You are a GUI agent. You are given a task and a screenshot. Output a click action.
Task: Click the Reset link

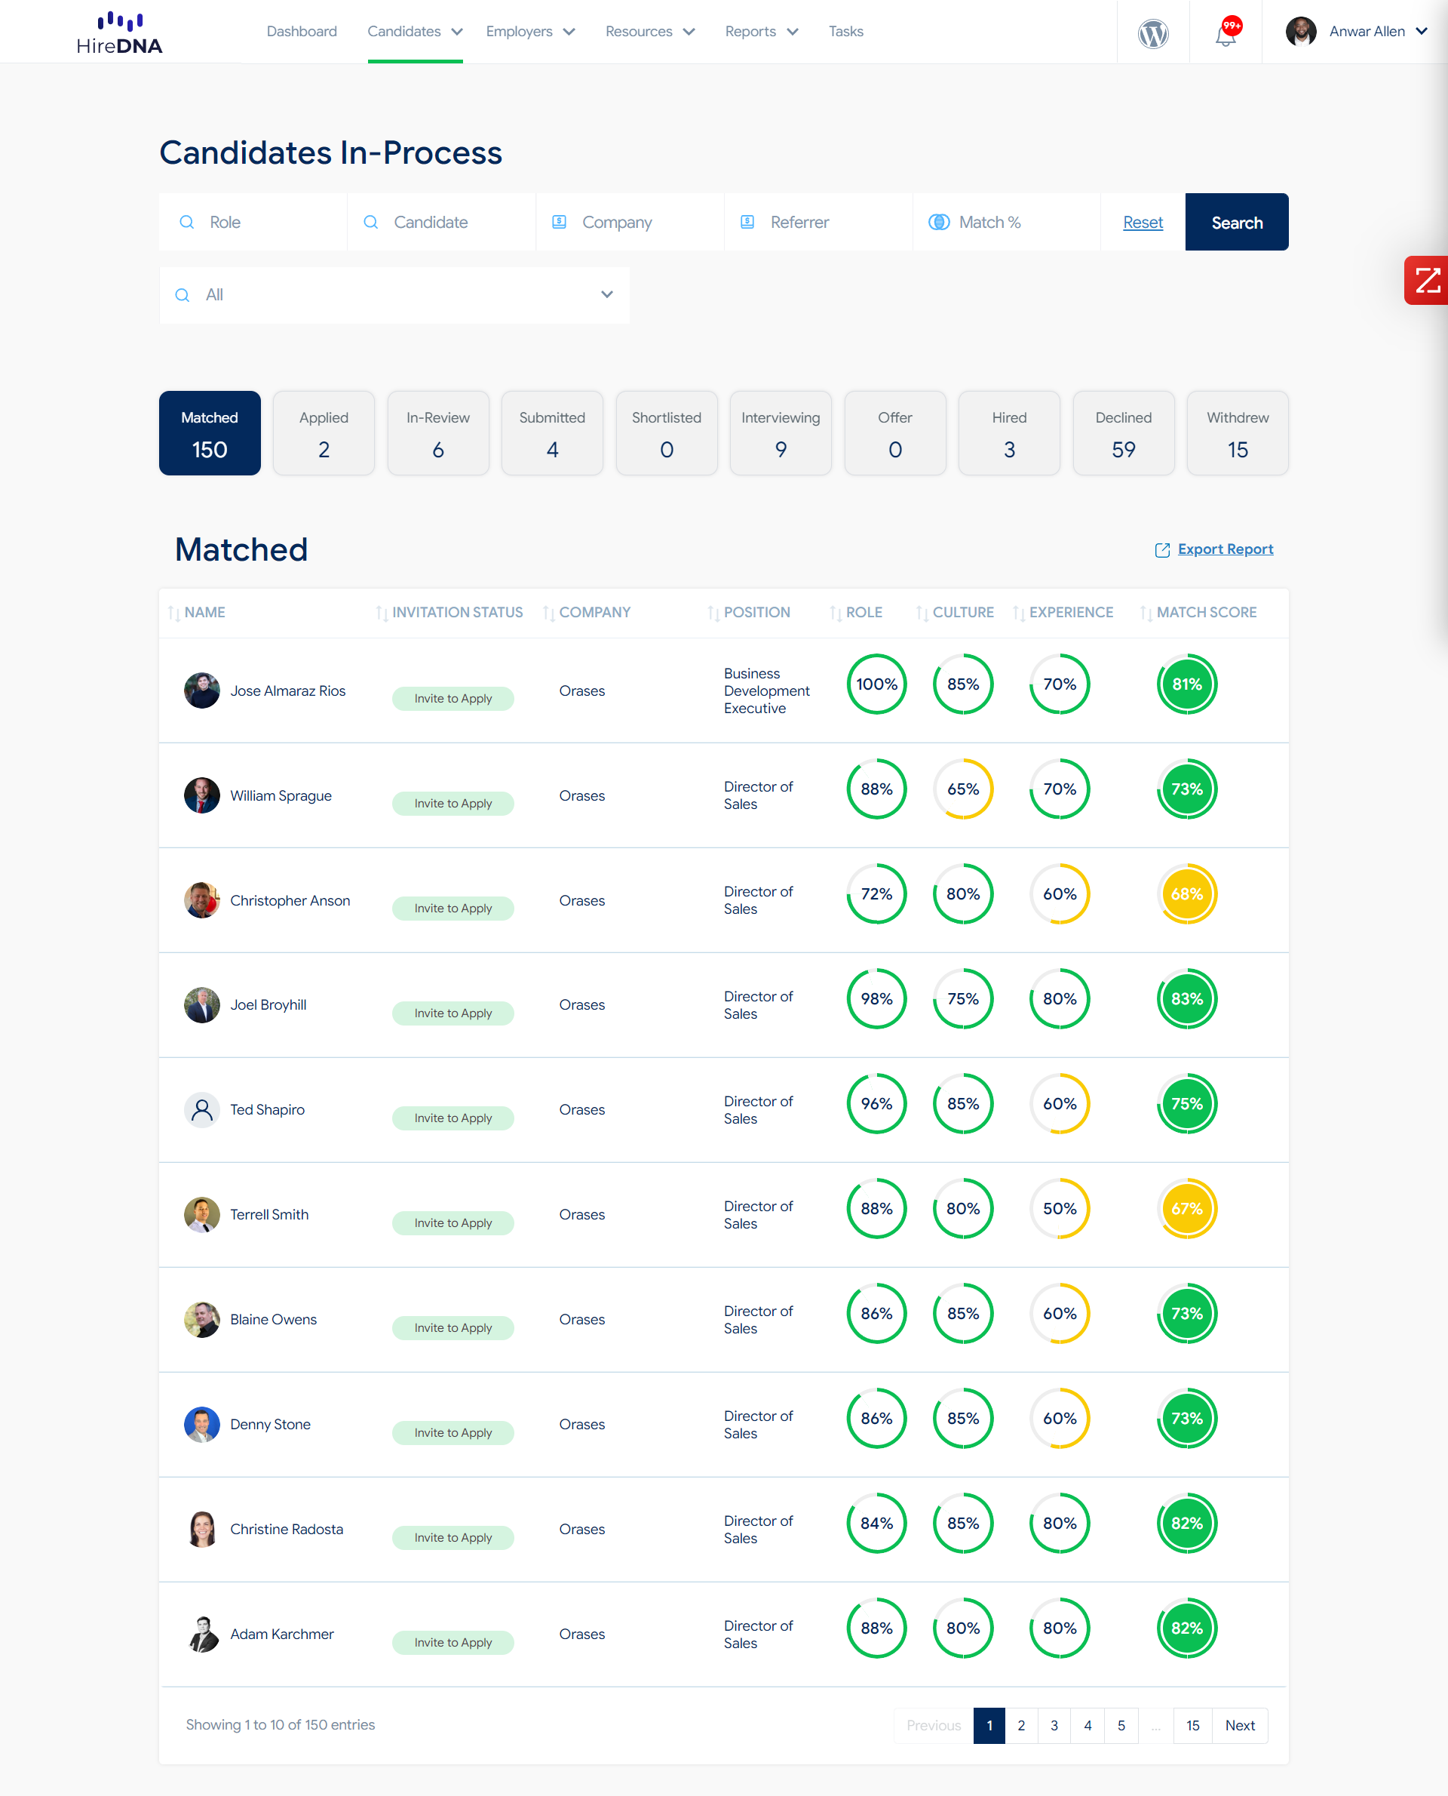1142,223
